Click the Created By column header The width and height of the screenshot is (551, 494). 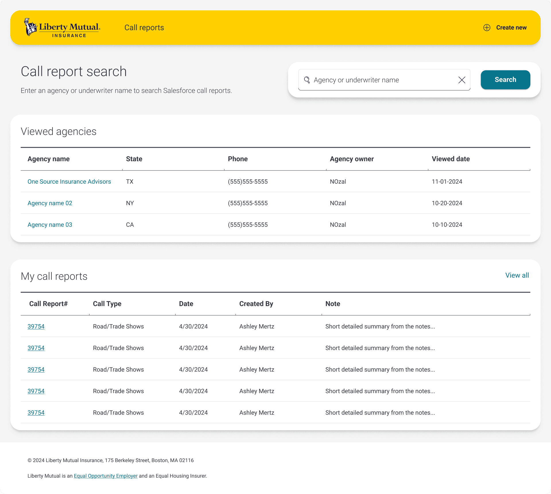click(x=256, y=304)
